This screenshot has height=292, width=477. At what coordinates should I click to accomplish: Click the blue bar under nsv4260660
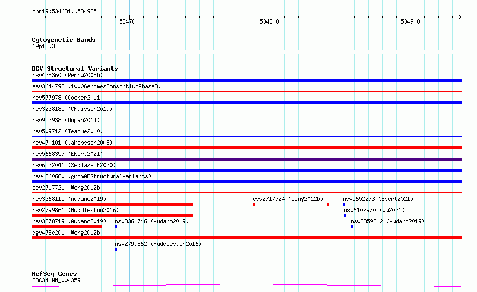[x=247, y=182]
